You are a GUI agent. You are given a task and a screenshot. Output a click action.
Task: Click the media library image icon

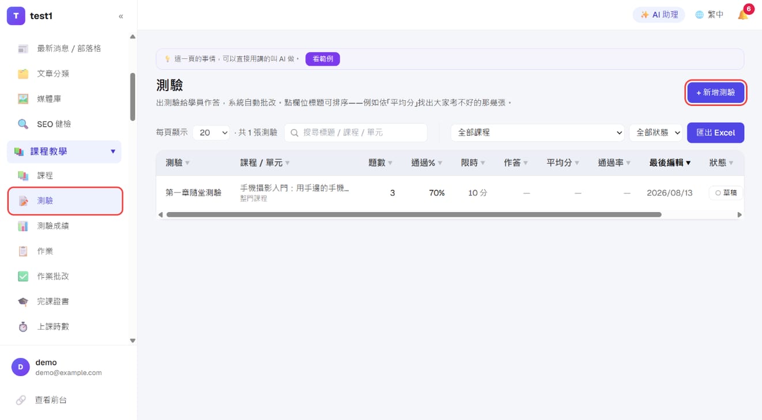(x=23, y=99)
